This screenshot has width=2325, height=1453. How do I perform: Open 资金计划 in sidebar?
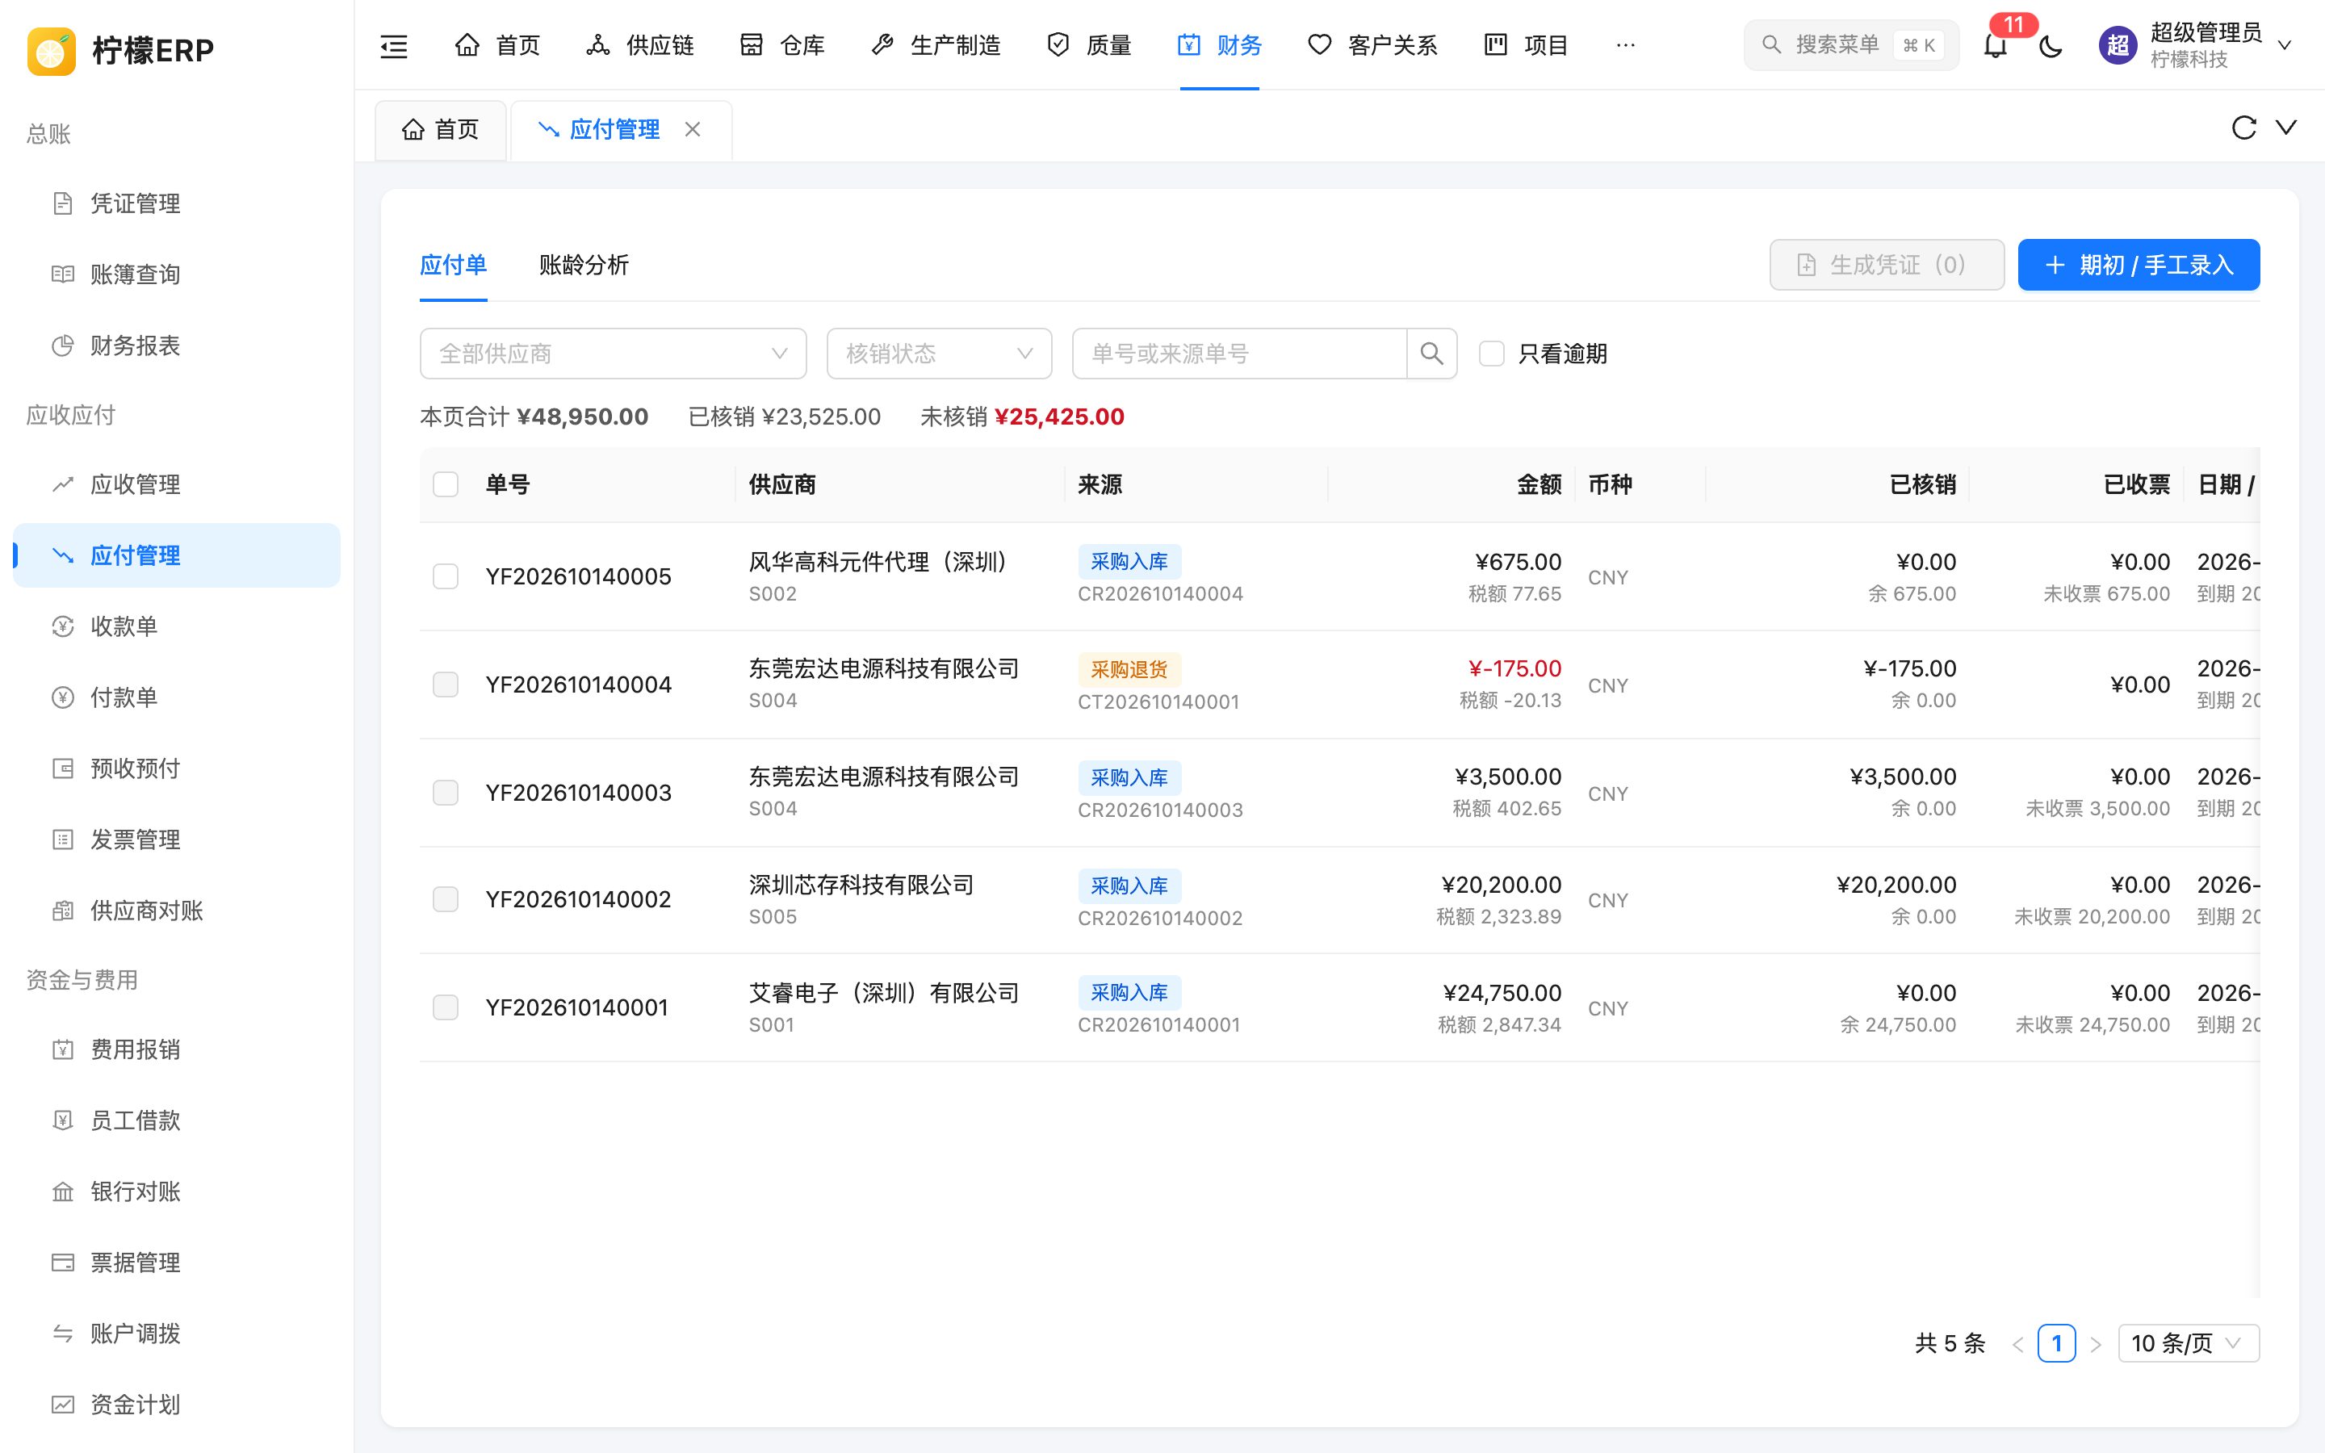(x=176, y=1405)
